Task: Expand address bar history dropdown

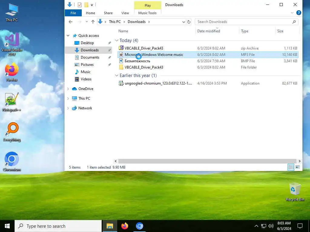Action: click(x=183, y=22)
